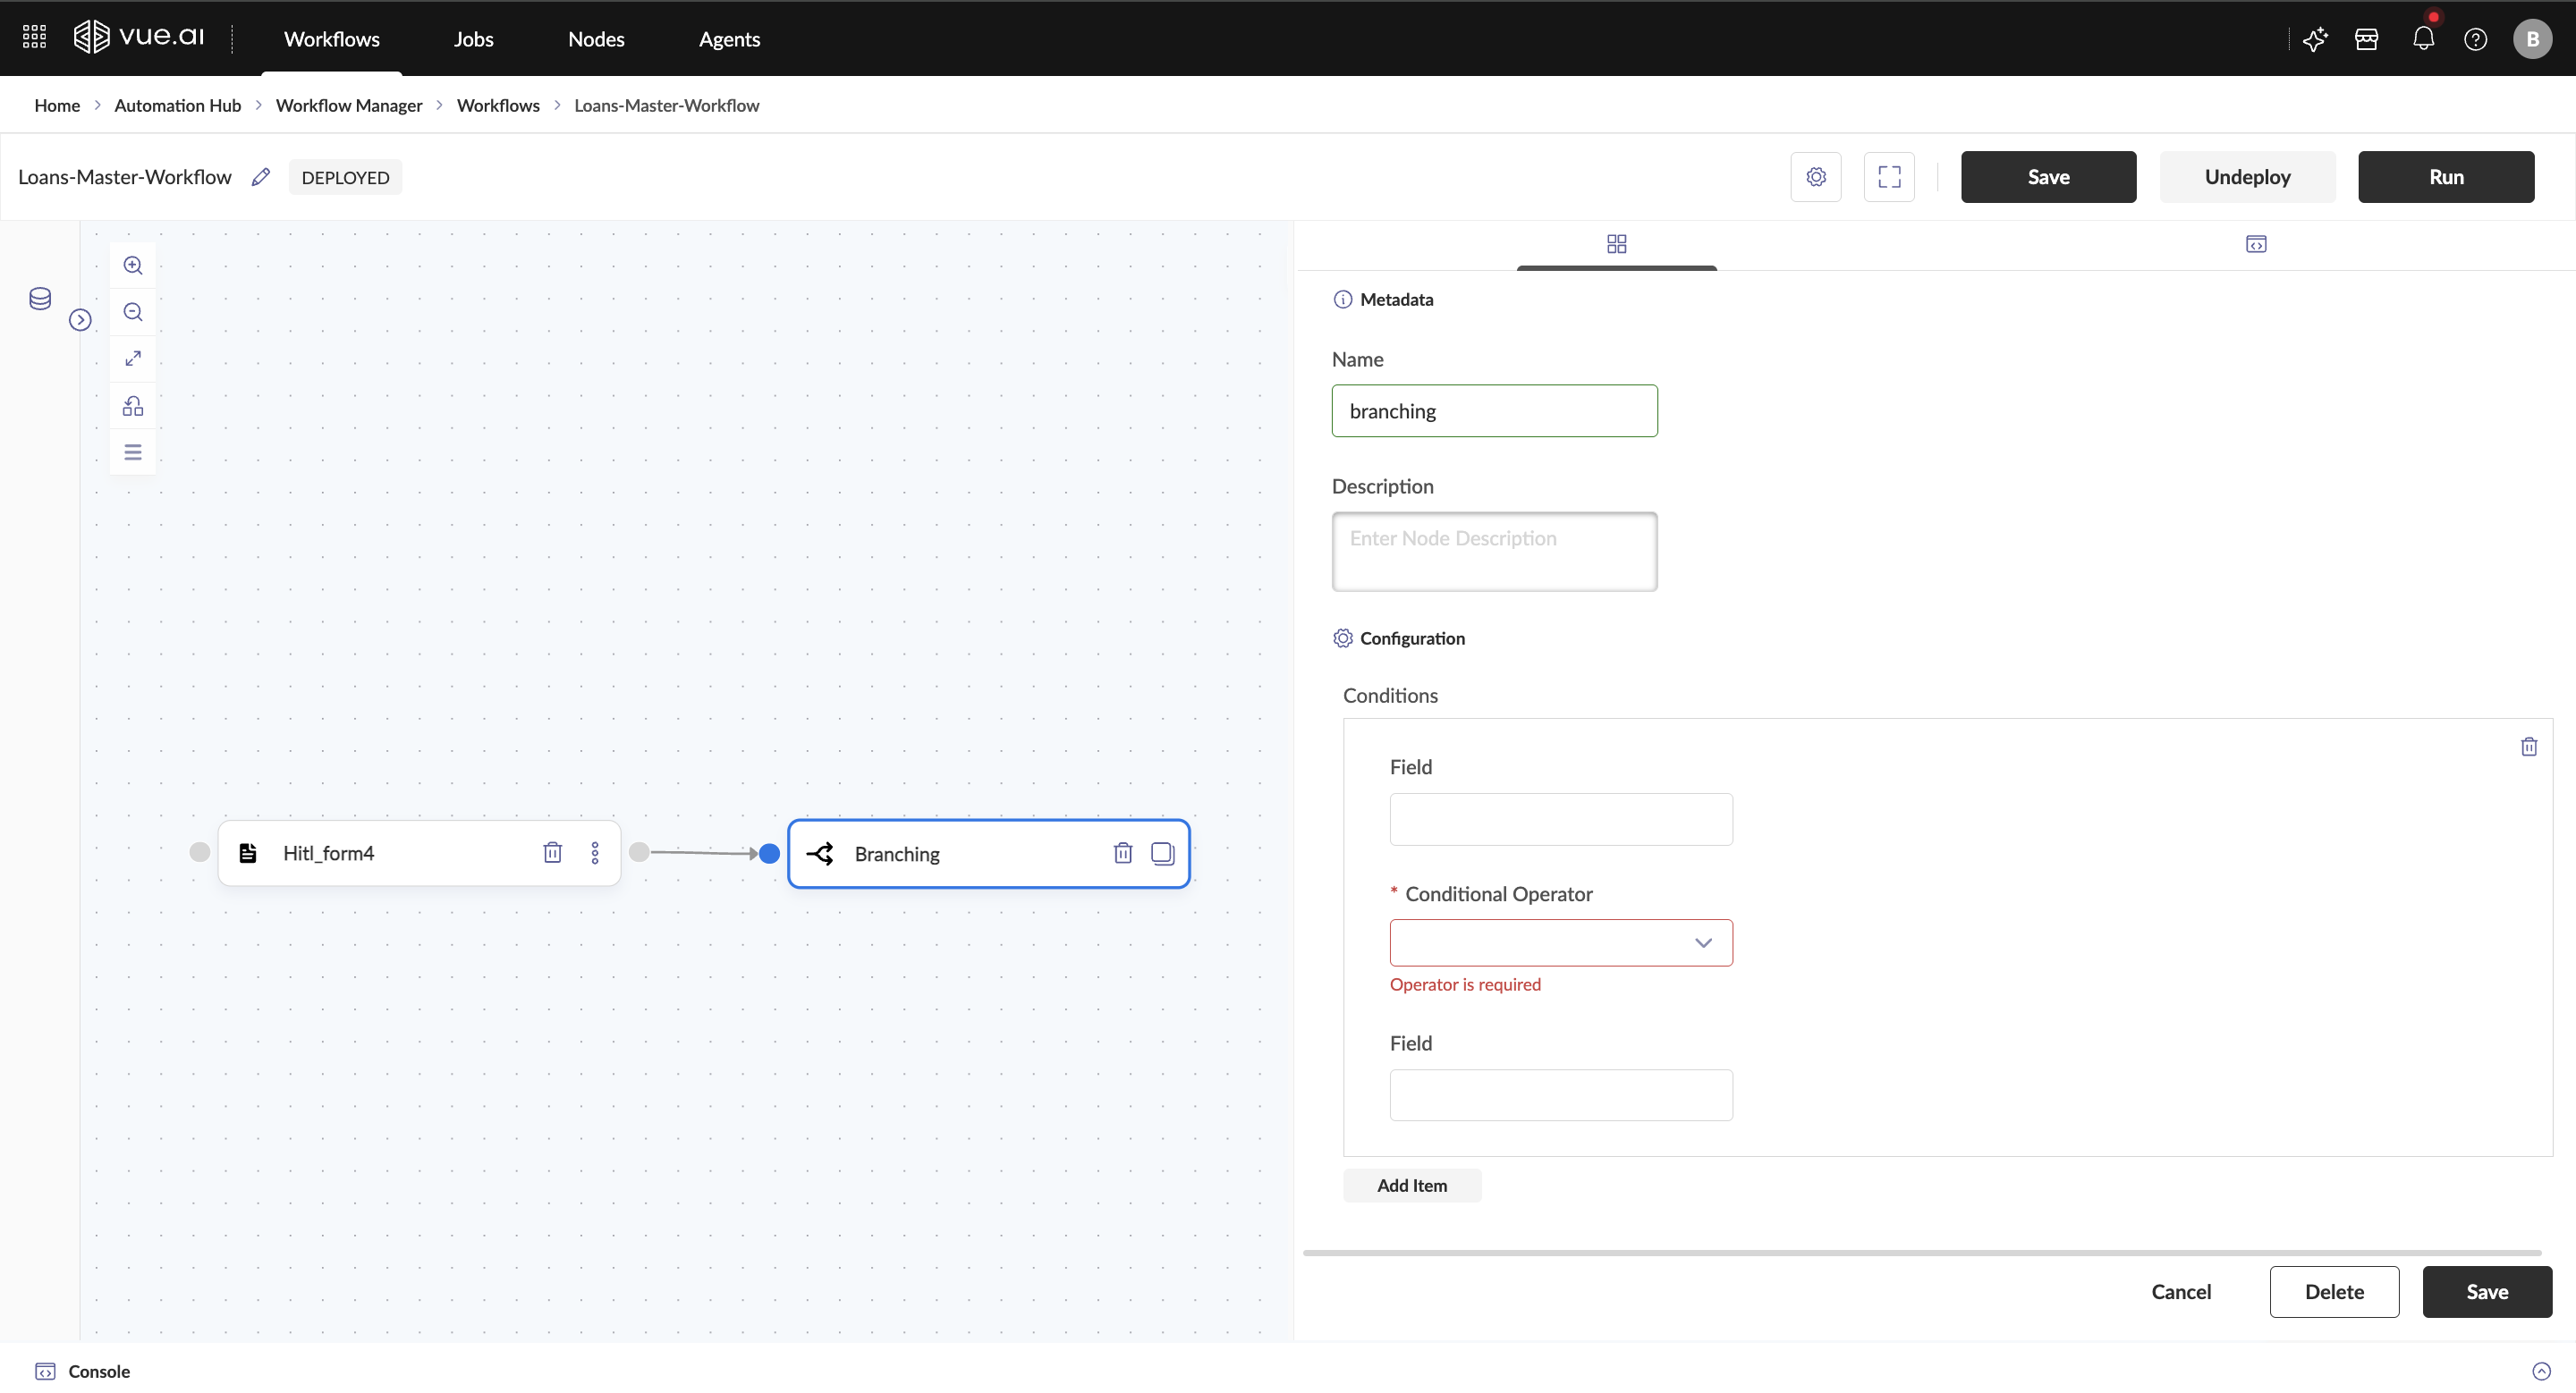Edit workflow name with pencil icon
Viewport: 2576px width, 1393px height.
(x=261, y=177)
